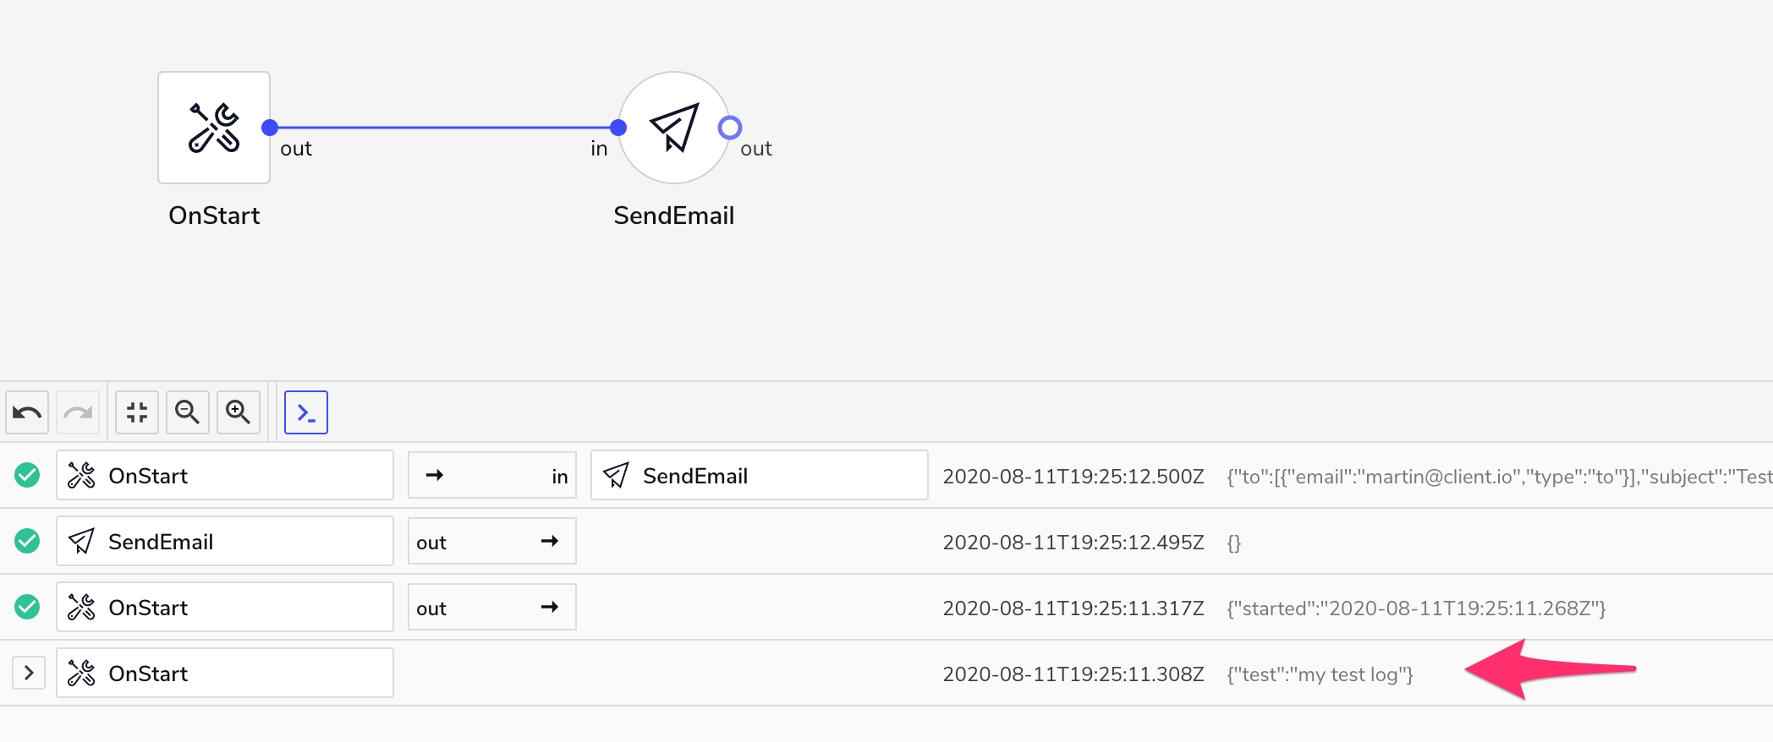This screenshot has height=742, width=1773.
Task: Click the 'in' port arrow box
Action: coord(491,475)
